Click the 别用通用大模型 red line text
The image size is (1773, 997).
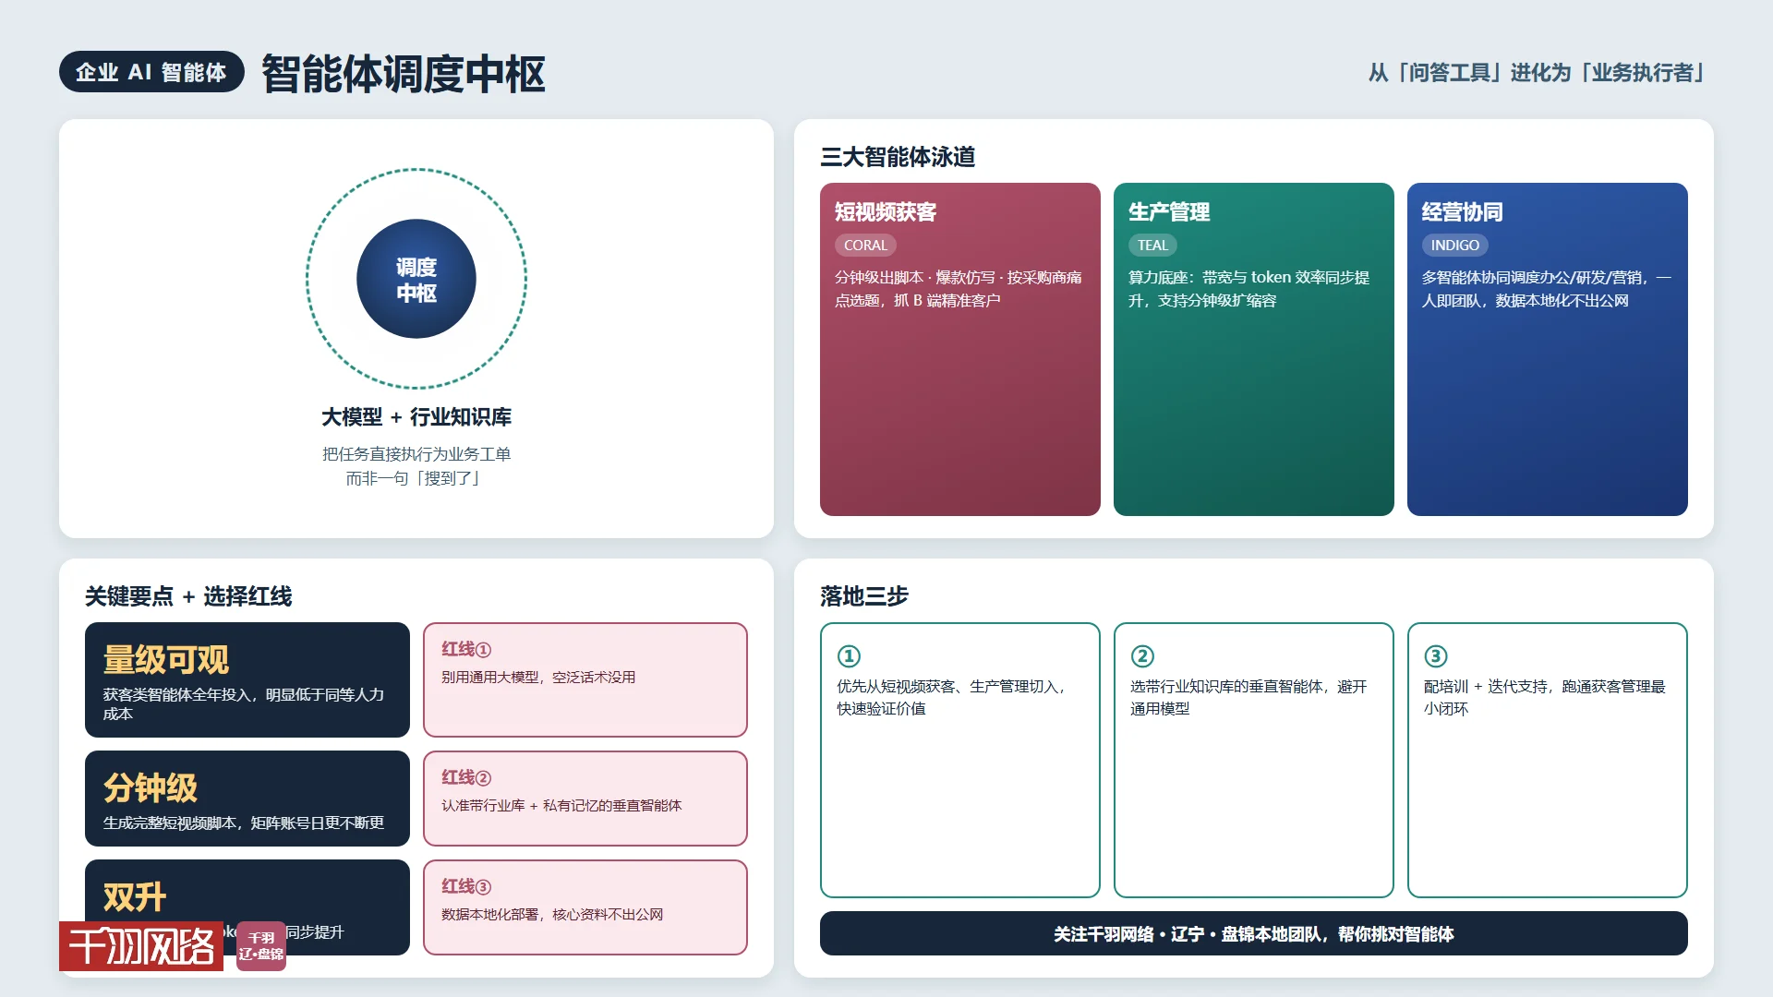pyautogui.click(x=538, y=678)
